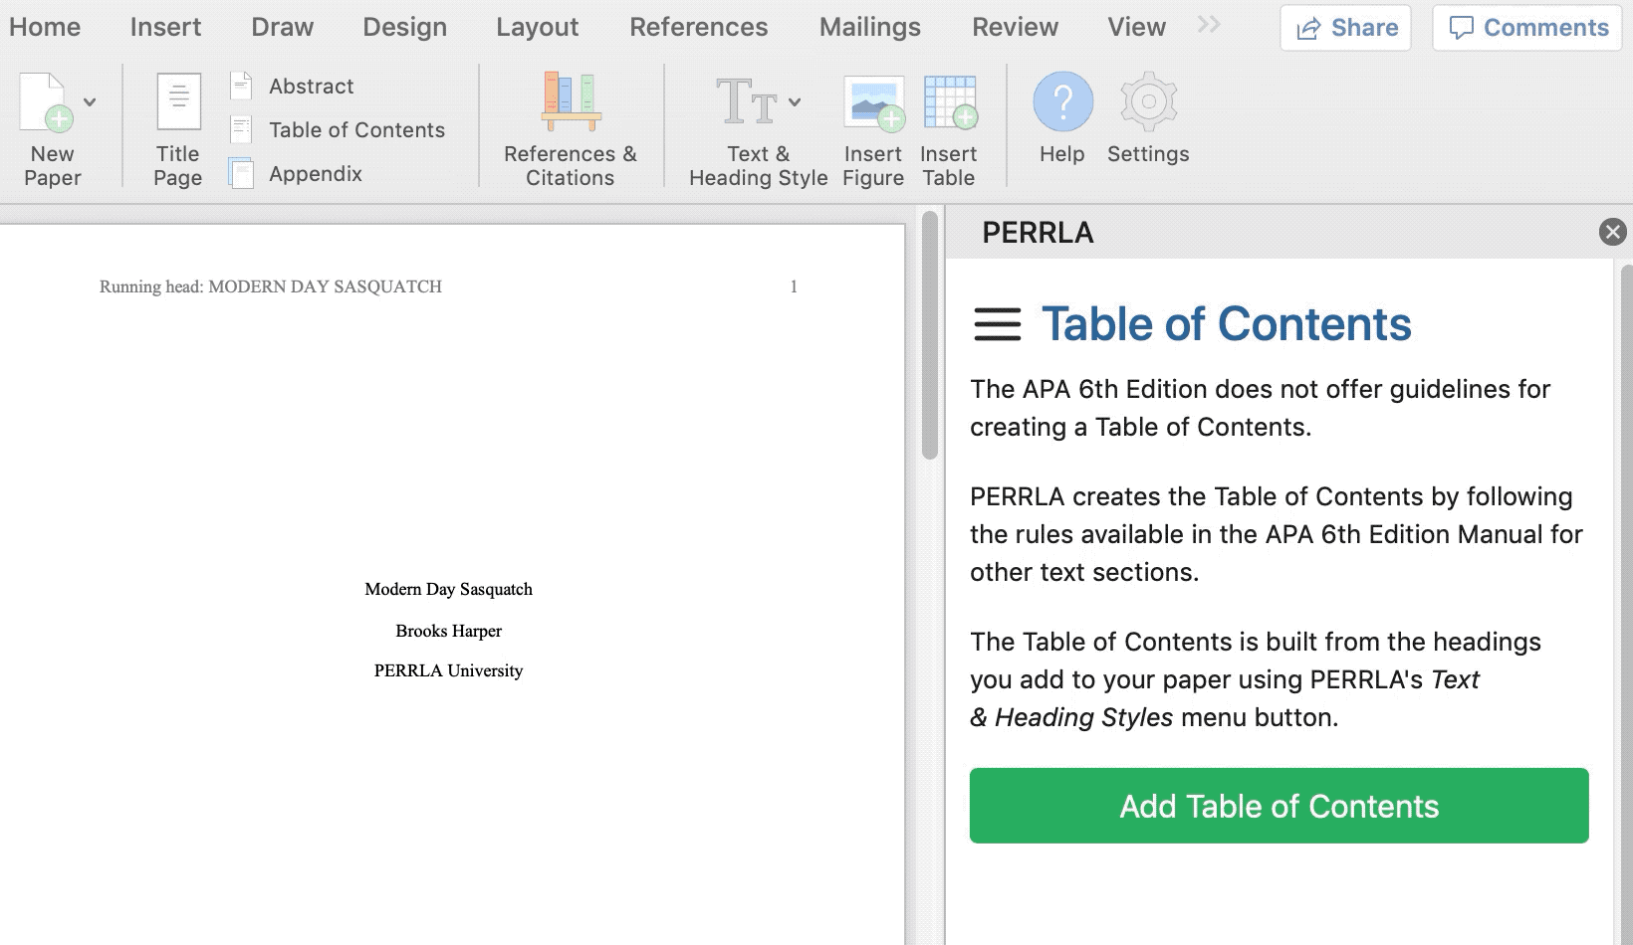
Task: Click the Share button
Action: click(1345, 28)
